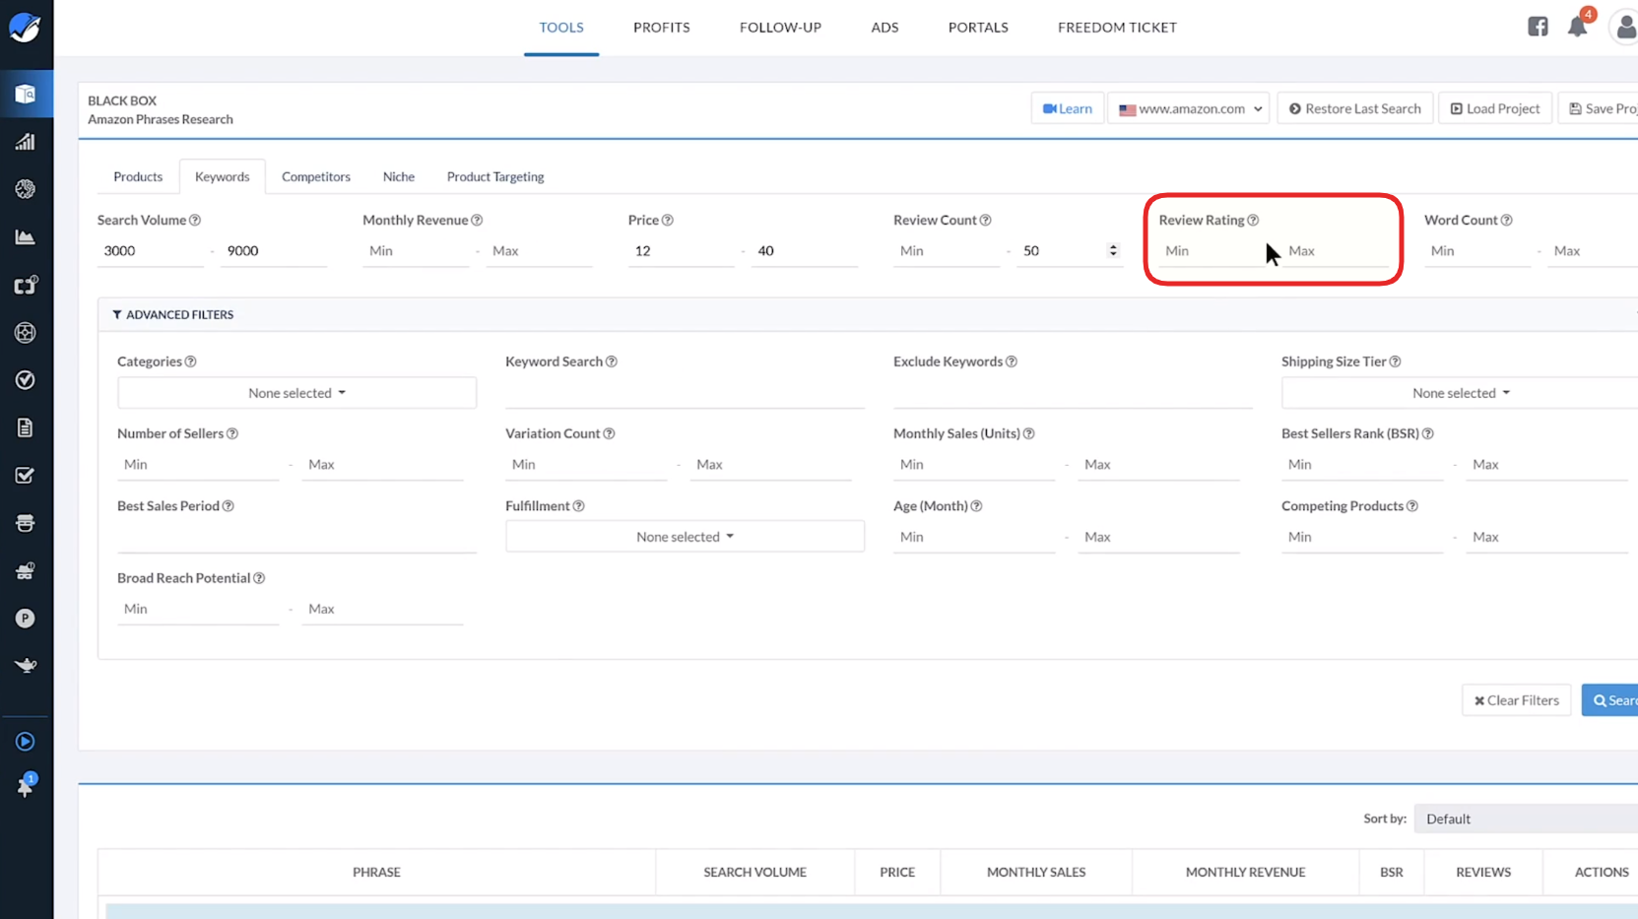Click the Helium 10 logo
This screenshot has height=919, width=1638.
[x=25, y=28]
